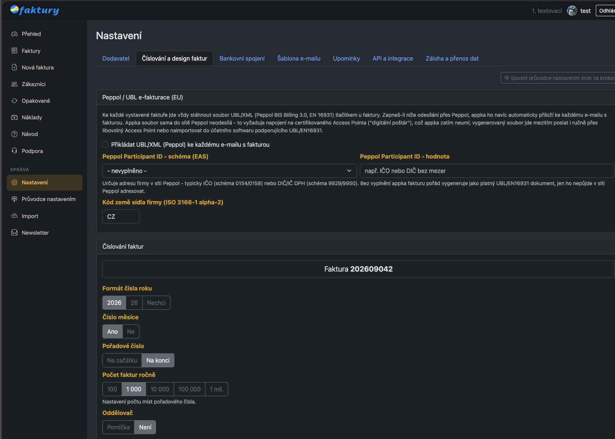Click the Faktury list icon in sidebar
Screen dimensions: 615x439
point(14,51)
